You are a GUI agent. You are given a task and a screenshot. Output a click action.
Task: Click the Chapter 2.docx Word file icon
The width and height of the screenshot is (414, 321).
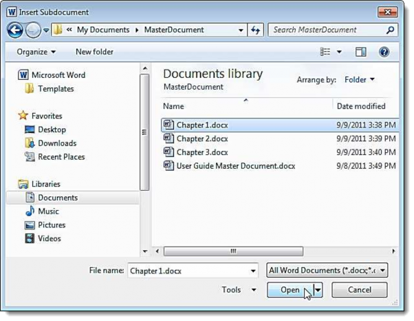[168, 138]
